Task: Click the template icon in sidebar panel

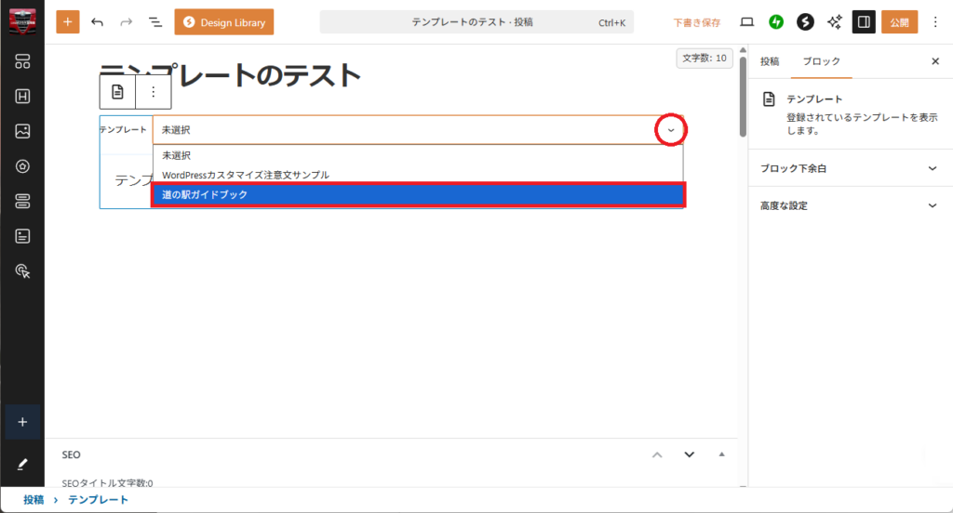Action: [769, 99]
